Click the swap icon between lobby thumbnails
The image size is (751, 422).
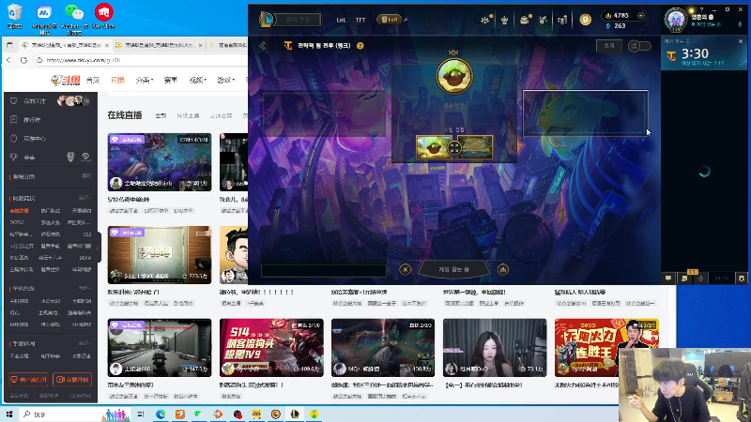(454, 148)
